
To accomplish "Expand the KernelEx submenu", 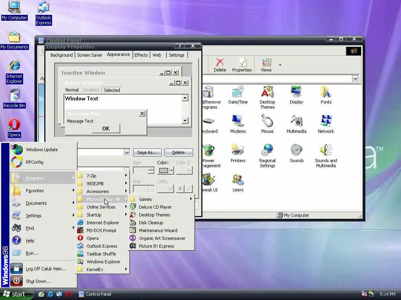I will [102, 270].
